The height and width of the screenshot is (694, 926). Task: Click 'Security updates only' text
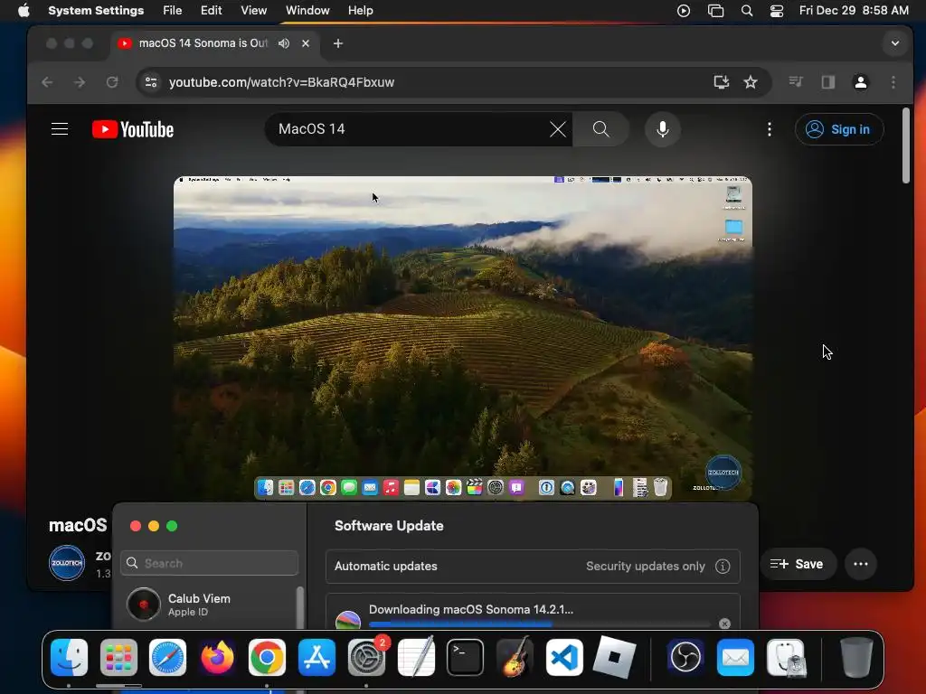click(645, 566)
